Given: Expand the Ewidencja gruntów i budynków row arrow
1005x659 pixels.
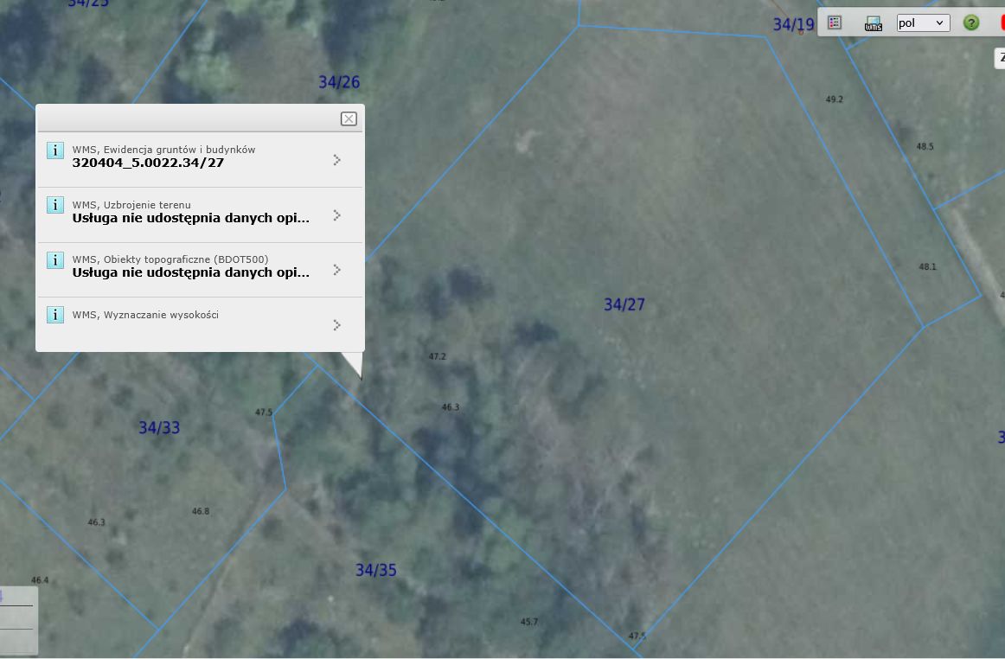Looking at the screenshot, I should tap(337, 160).
